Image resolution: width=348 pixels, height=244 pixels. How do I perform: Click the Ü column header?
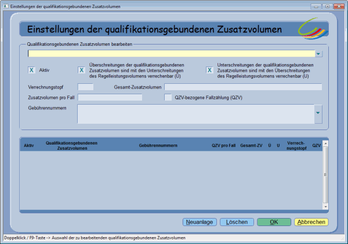(270, 145)
